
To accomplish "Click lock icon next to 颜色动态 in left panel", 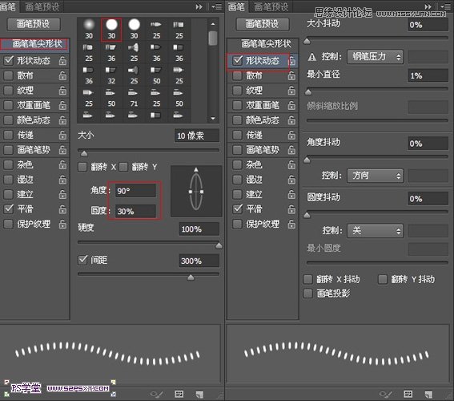I will (x=62, y=120).
